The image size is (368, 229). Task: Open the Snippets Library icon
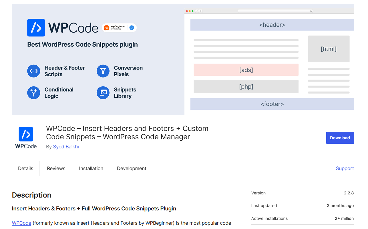click(x=103, y=93)
